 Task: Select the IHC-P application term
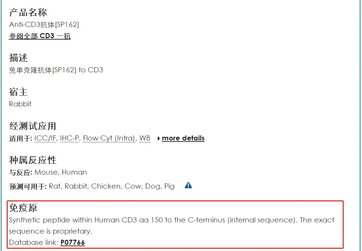click(69, 138)
